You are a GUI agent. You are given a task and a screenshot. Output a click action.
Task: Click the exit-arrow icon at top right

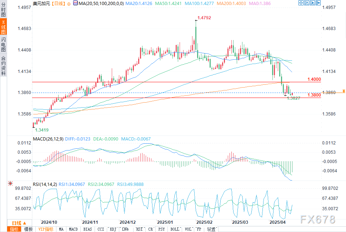318,3
